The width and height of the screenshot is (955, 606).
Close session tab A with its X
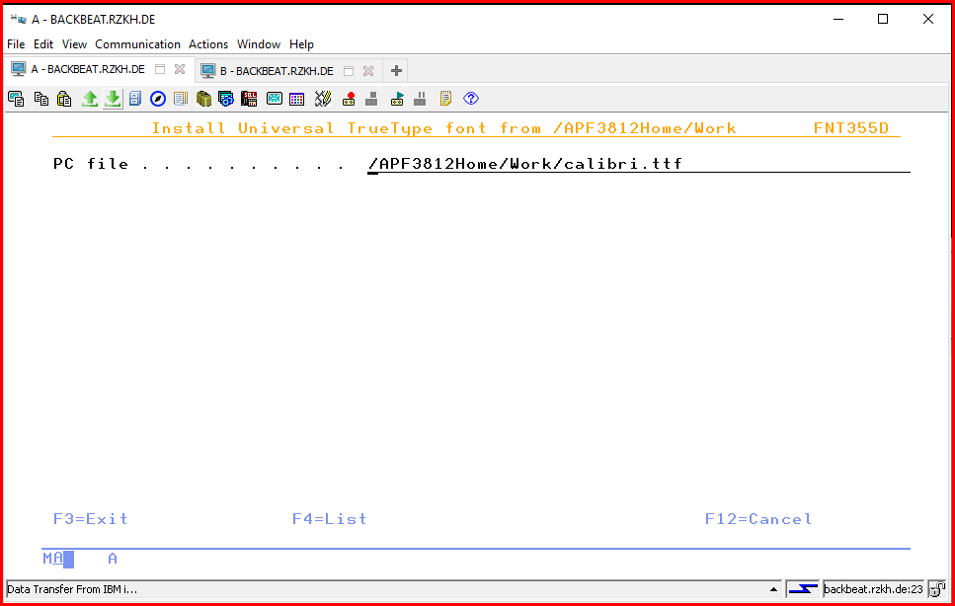pos(180,69)
